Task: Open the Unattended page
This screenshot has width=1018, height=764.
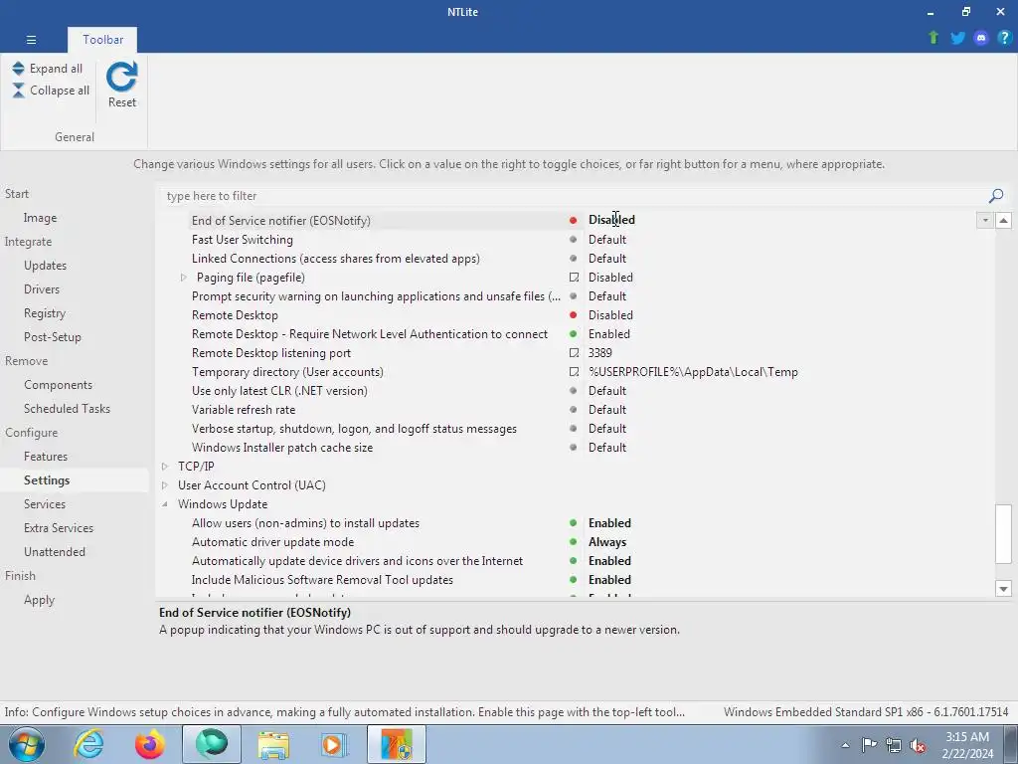Action: [55, 551]
